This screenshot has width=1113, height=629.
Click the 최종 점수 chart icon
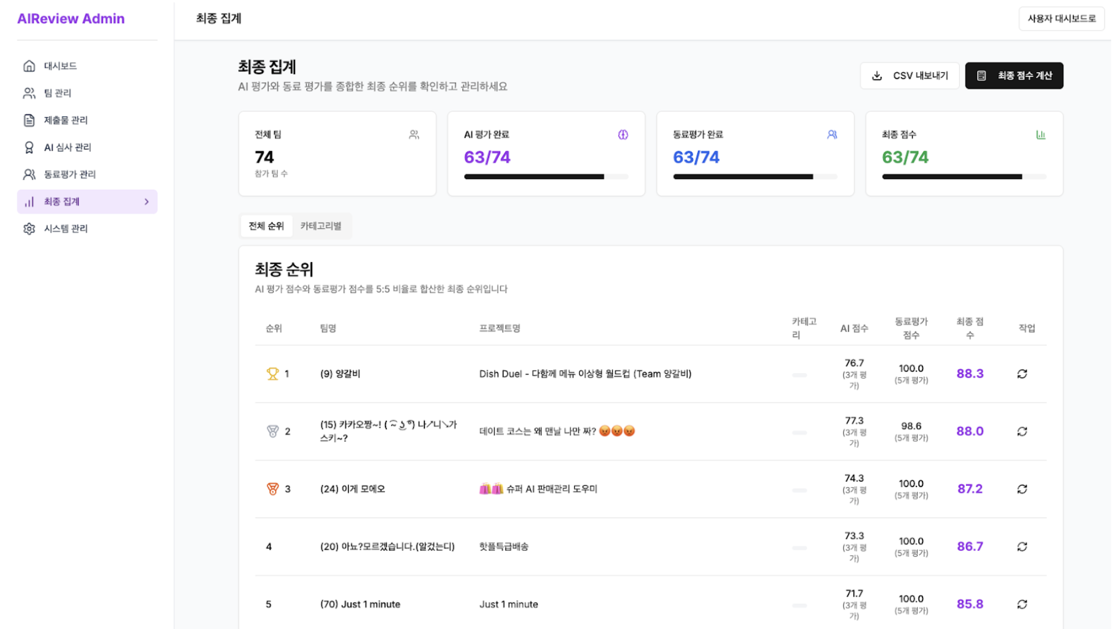pyautogui.click(x=1041, y=135)
